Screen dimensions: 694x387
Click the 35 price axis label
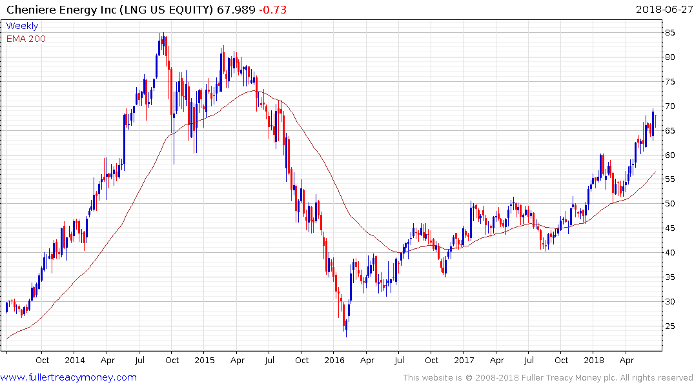tap(669, 277)
